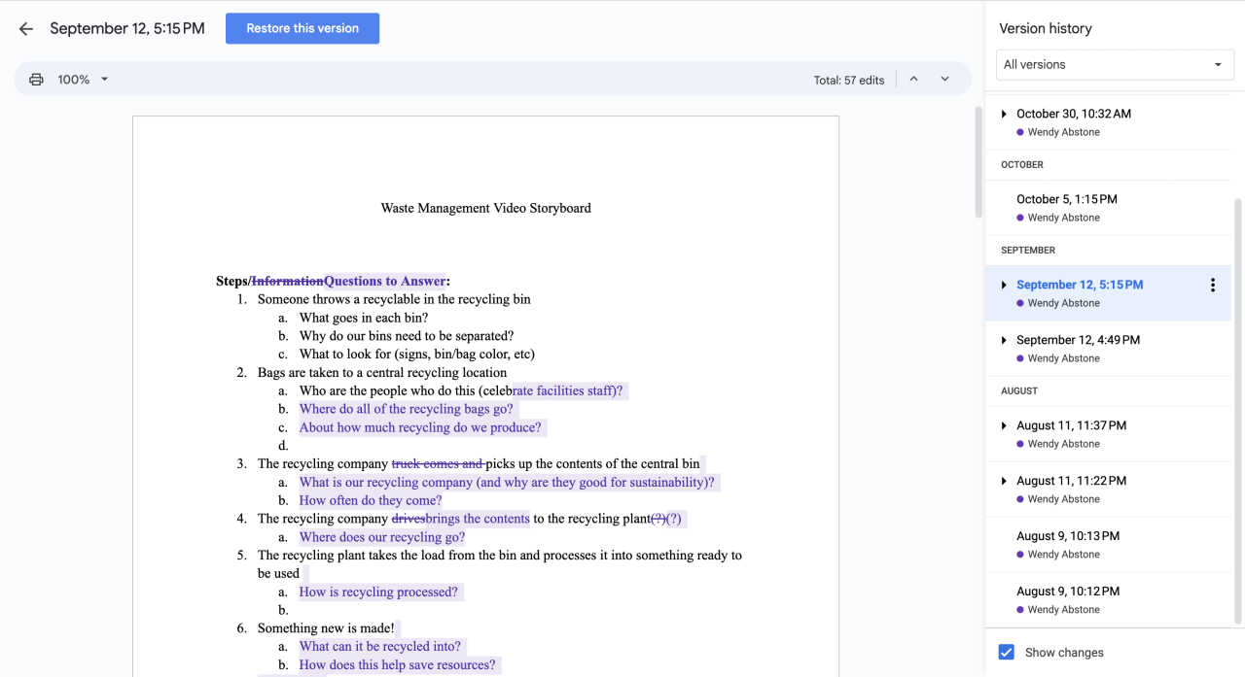Viewport: 1245px width, 677px height.
Task: Expand the October 30, 10:32 AM version
Action: tap(1004, 114)
